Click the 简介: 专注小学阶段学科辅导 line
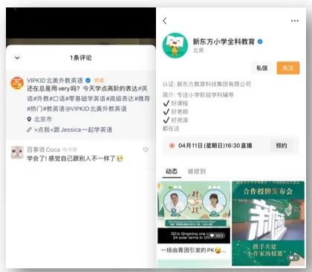Screen dimensions: 312x272 pyautogui.click(x=198, y=95)
